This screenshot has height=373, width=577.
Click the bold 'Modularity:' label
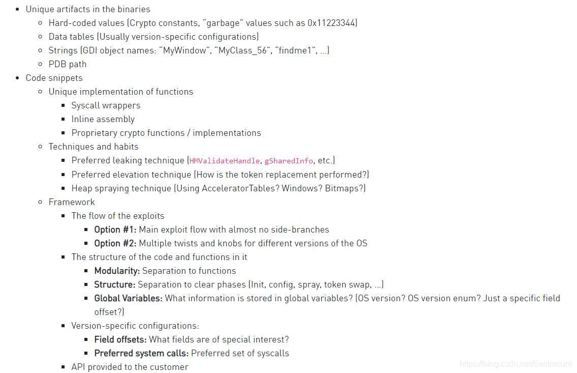click(x=117, y=271)
